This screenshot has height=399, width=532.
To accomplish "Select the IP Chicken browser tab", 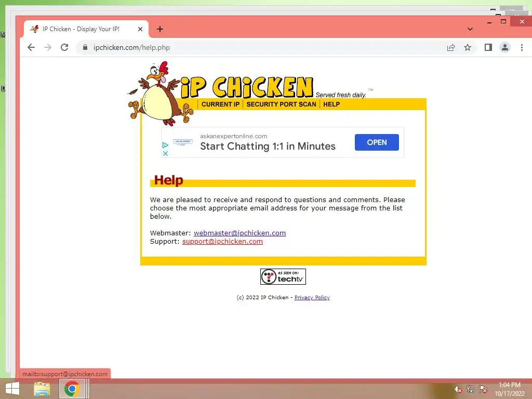I will coord(86,29).
